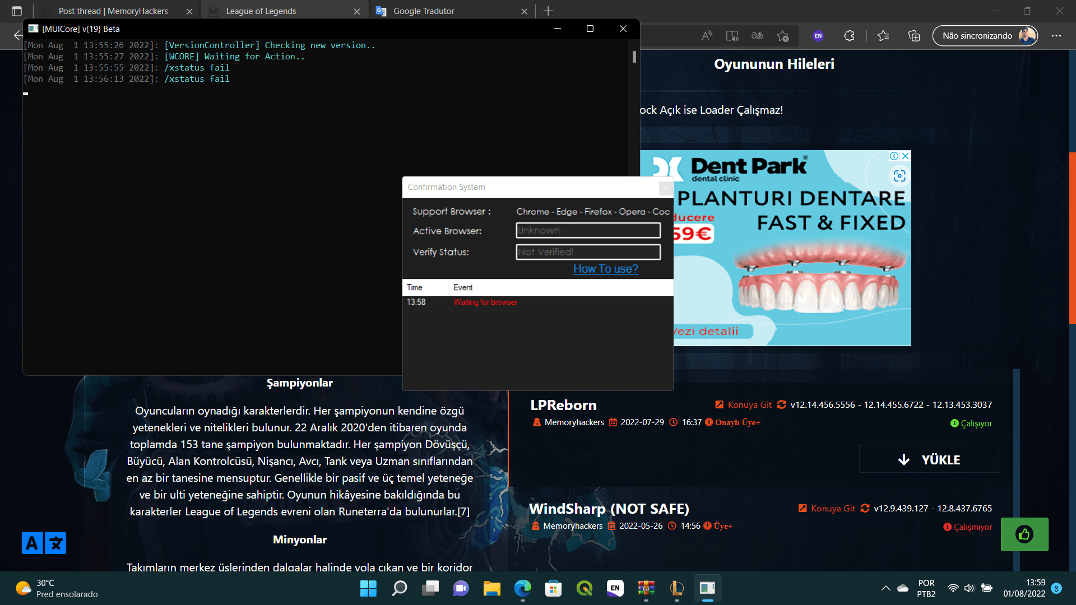Open the EN extension icon in toolbar
Image resolution: width=1076 pixels, height=605 pixels.
coord(818,36)
